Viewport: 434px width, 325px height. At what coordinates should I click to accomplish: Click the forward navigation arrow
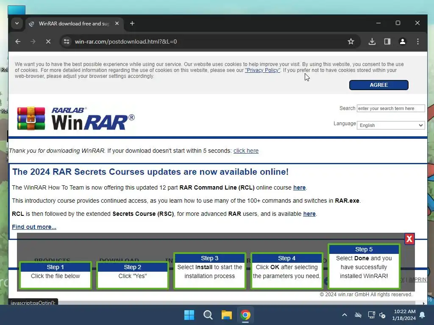[33, 41]
